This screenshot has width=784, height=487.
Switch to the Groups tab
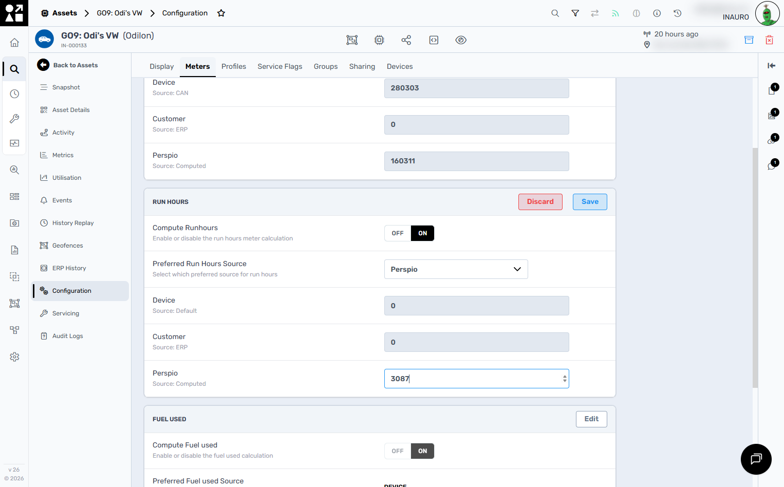(x=326, y=66)
